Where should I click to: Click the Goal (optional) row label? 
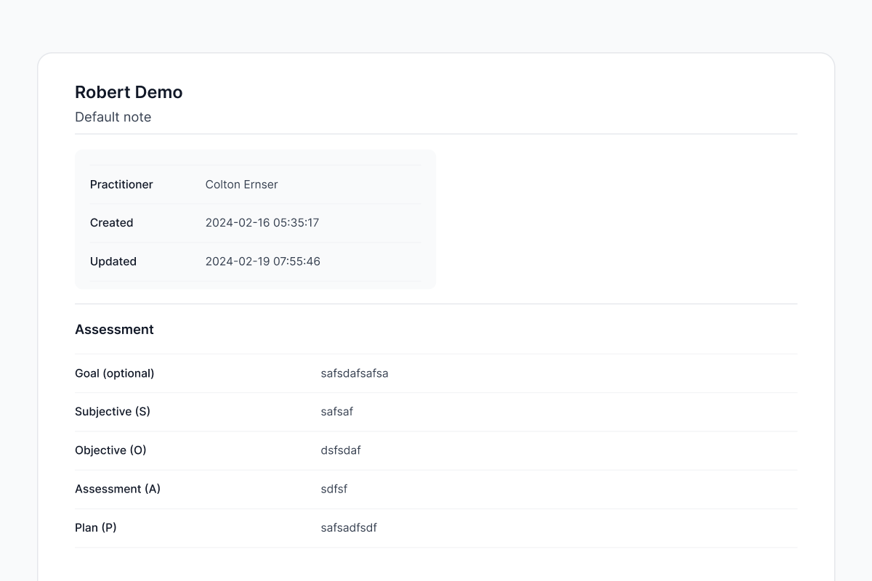(x=114, y=373)
